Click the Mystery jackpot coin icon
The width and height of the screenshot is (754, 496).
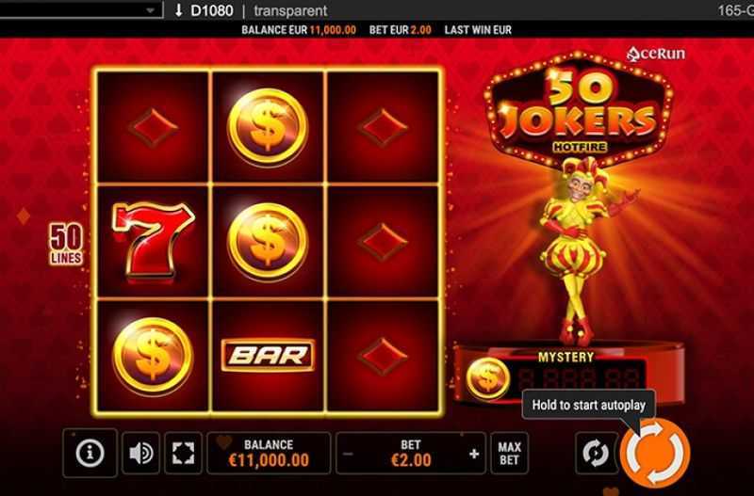[487, 378]
